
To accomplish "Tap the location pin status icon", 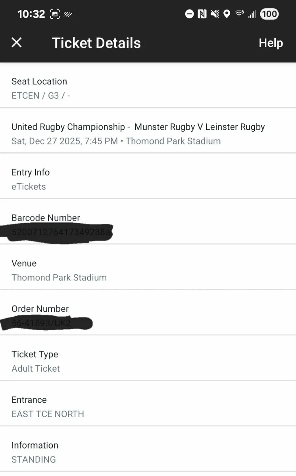I will point(226,14).
